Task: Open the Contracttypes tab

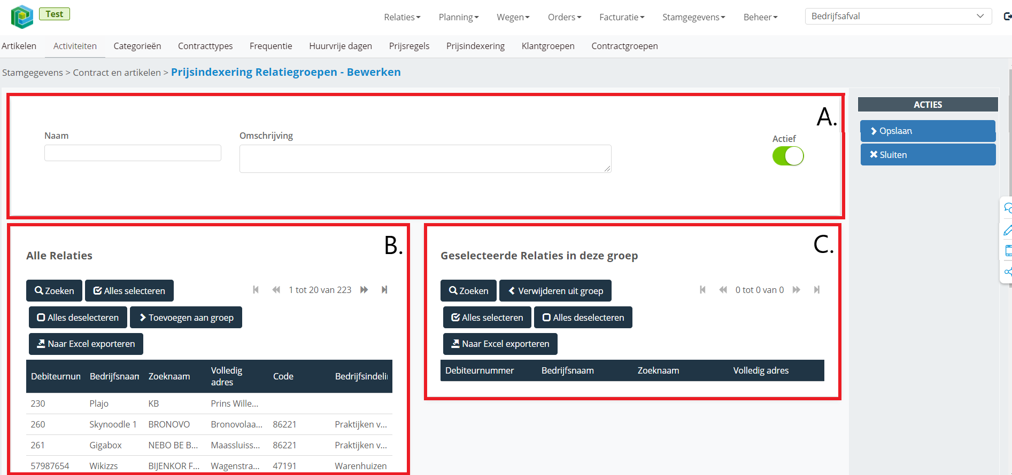Action: 205,46
